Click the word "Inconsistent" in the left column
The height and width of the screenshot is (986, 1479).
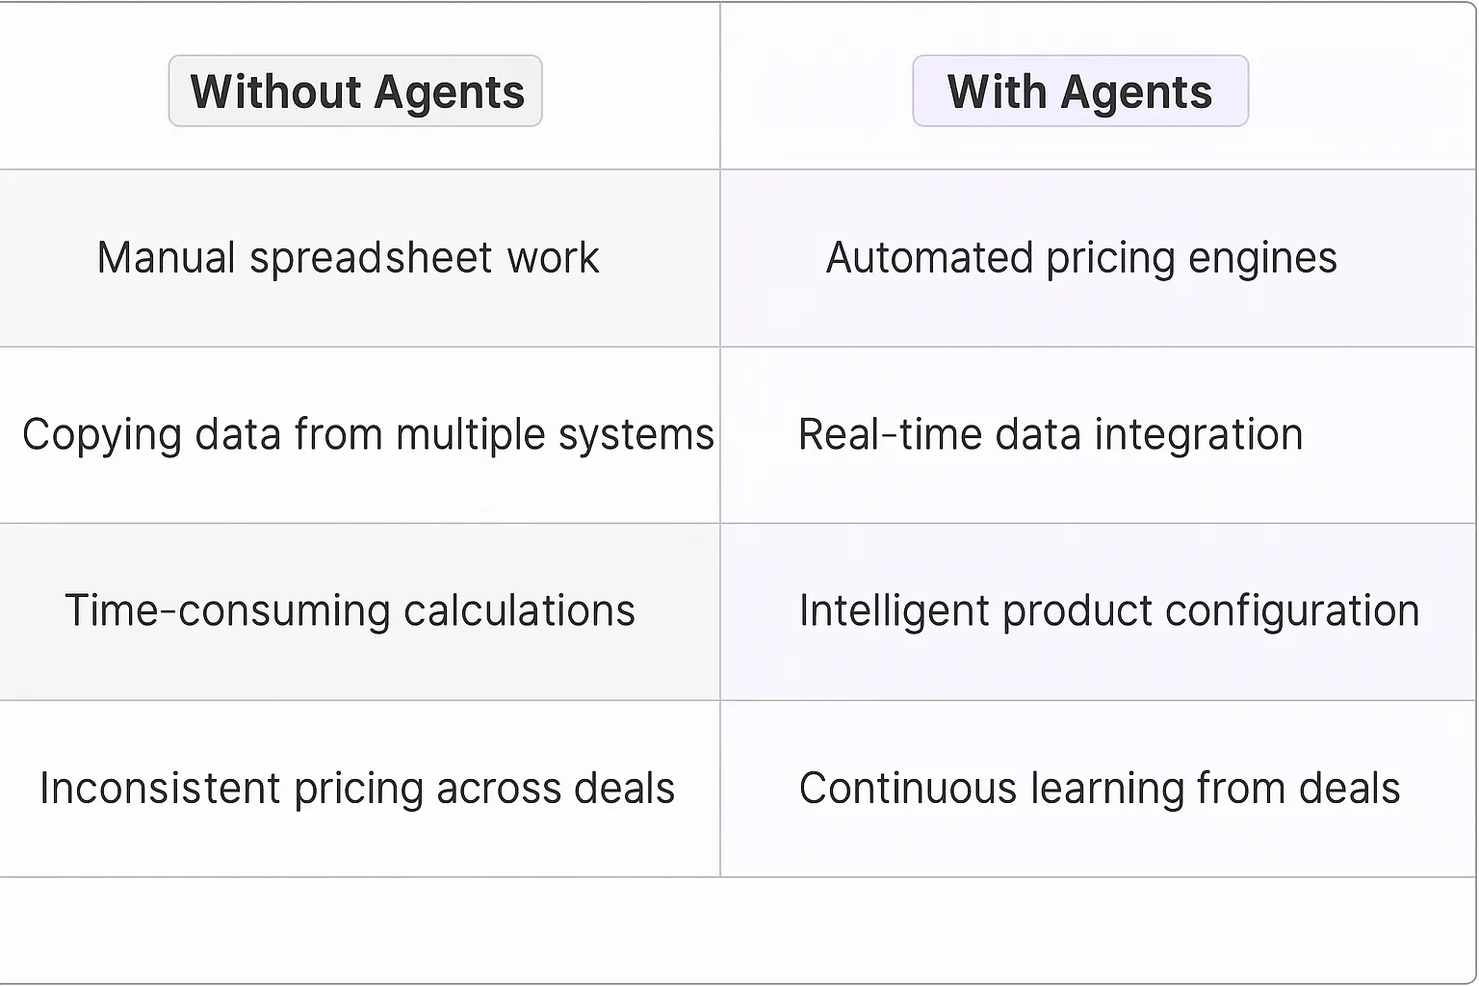[x=159, y=789]
